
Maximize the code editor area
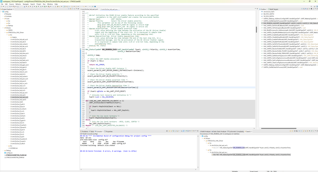click(x=257, y=9)
